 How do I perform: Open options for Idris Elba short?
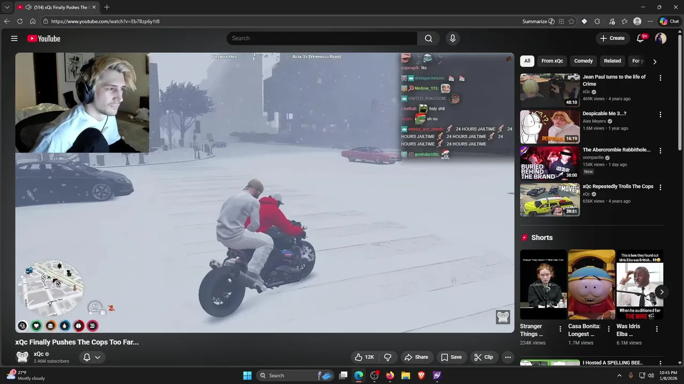tap(657, 329)
